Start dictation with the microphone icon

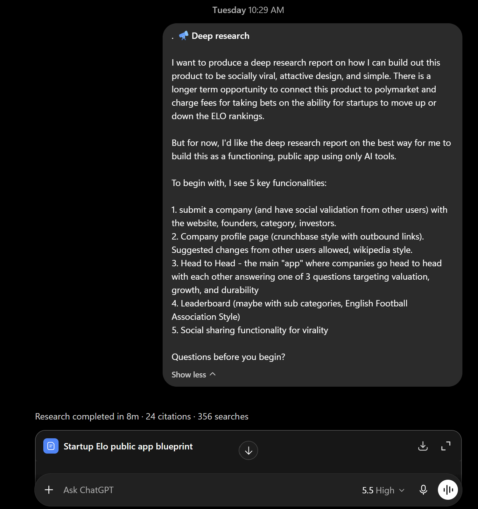pyautogui.click(x=423, y=490)
